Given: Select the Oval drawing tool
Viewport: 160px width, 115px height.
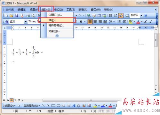Looking at the screenshot, I should pos(58,105).
